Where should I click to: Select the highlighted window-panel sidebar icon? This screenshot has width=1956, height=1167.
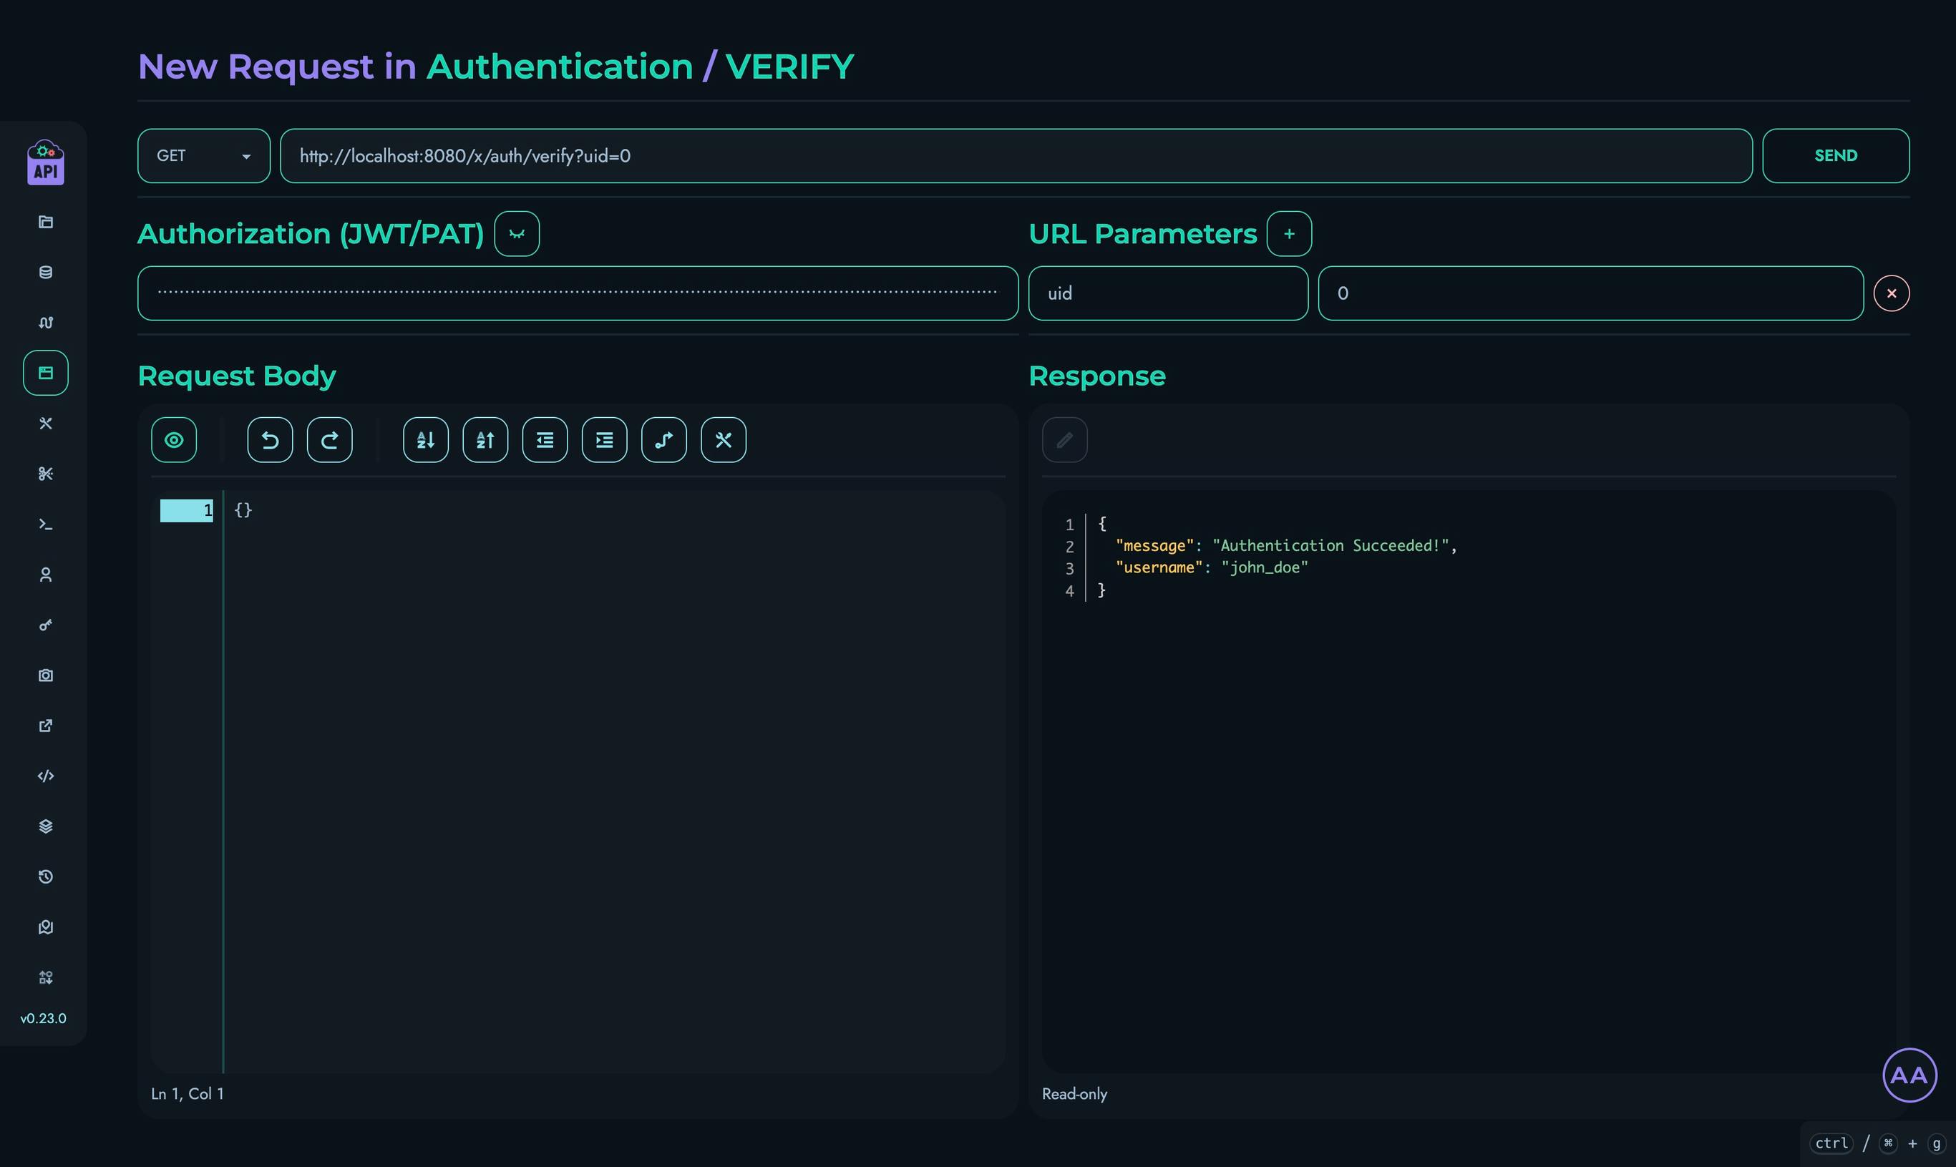coord(46,373)
